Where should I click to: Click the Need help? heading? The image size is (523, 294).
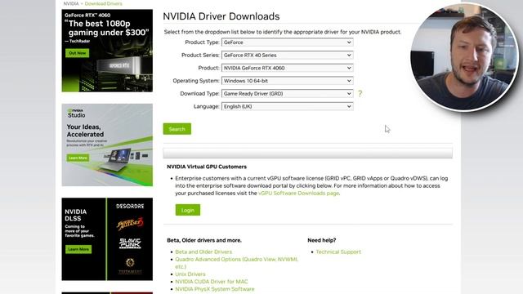[321, 240]
